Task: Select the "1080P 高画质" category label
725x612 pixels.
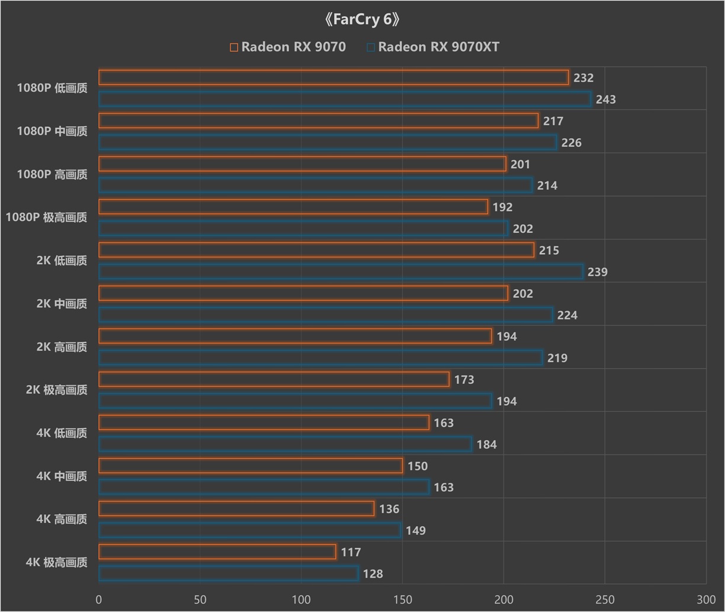Action: pyautogui.click(x=52, y=175)
